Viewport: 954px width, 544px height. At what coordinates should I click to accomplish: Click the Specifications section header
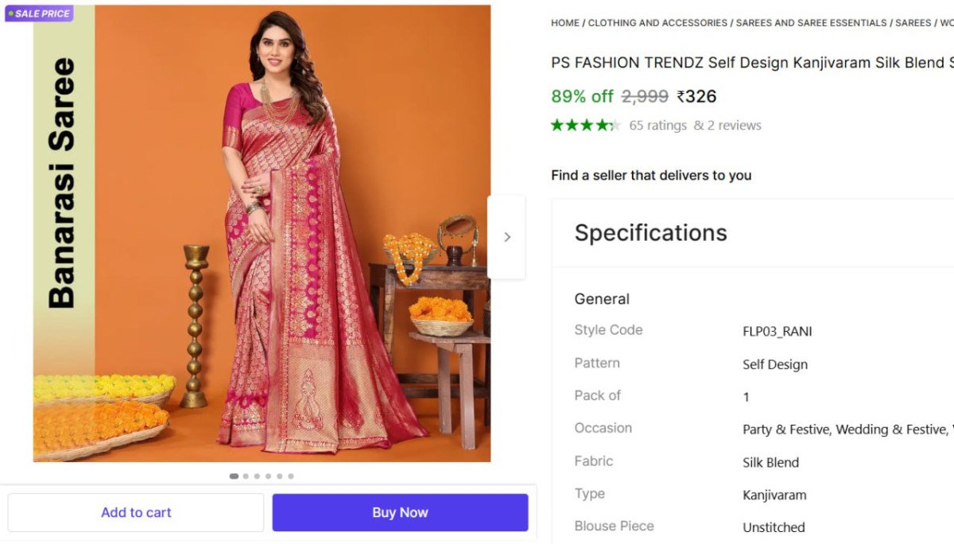[x=650, y=232]
